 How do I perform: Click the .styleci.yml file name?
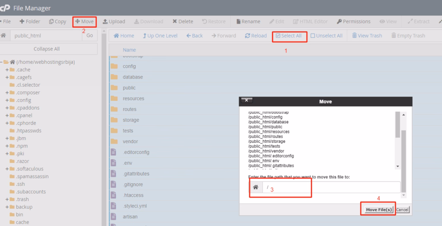tap(135, 206)
